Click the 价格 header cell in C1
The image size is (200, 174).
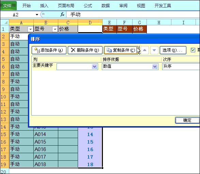tap(68, 29)
